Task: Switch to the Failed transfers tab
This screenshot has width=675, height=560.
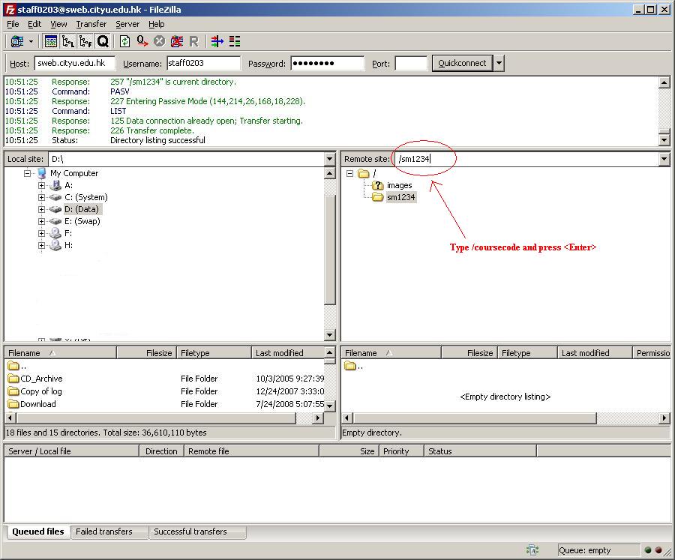Action: (104, 532)
